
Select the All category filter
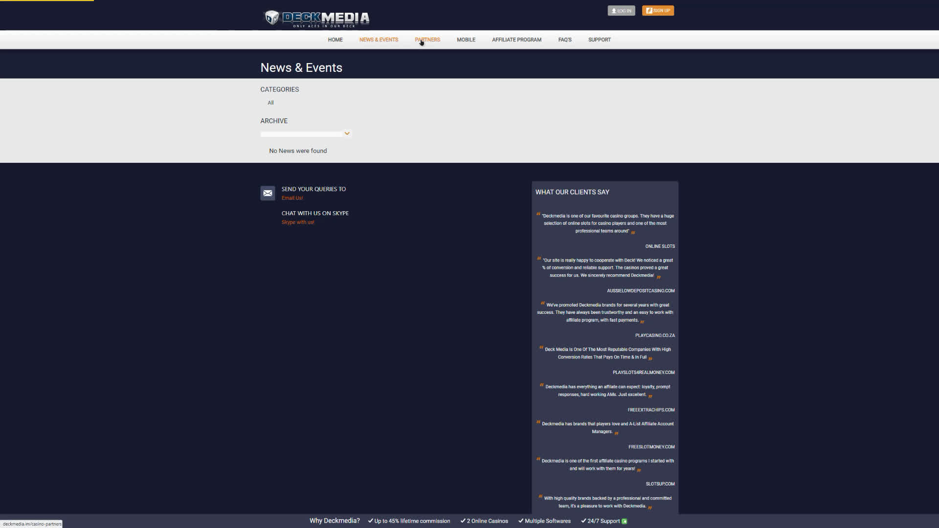coord(270,103)
